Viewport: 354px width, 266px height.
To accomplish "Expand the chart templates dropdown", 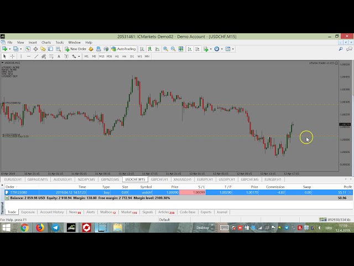I will pos(233,49).
